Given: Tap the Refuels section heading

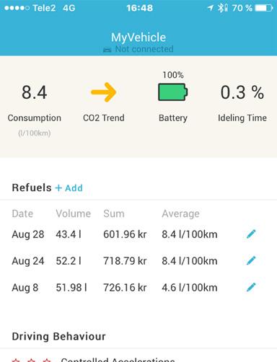Looking at the screenshot, I should pos(32,187).
